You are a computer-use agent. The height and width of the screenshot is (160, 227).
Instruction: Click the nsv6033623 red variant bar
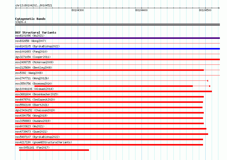click(x=111, y=129)
